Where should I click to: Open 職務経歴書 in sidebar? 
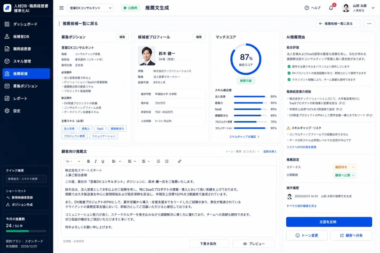26,49
